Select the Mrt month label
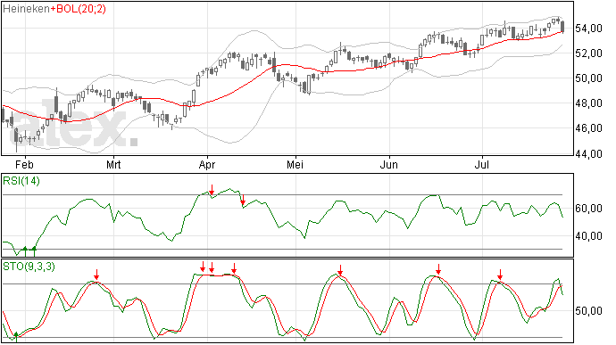Screen dimensions: 616x345 [x=113, y=164]
